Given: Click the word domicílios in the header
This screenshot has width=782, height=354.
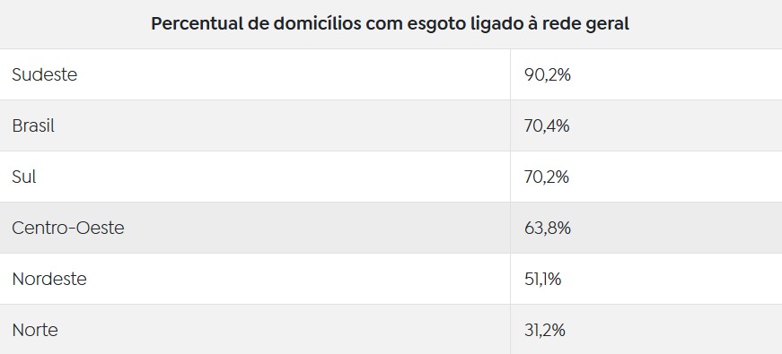Looking at the screenshot, I should point(318,24).
